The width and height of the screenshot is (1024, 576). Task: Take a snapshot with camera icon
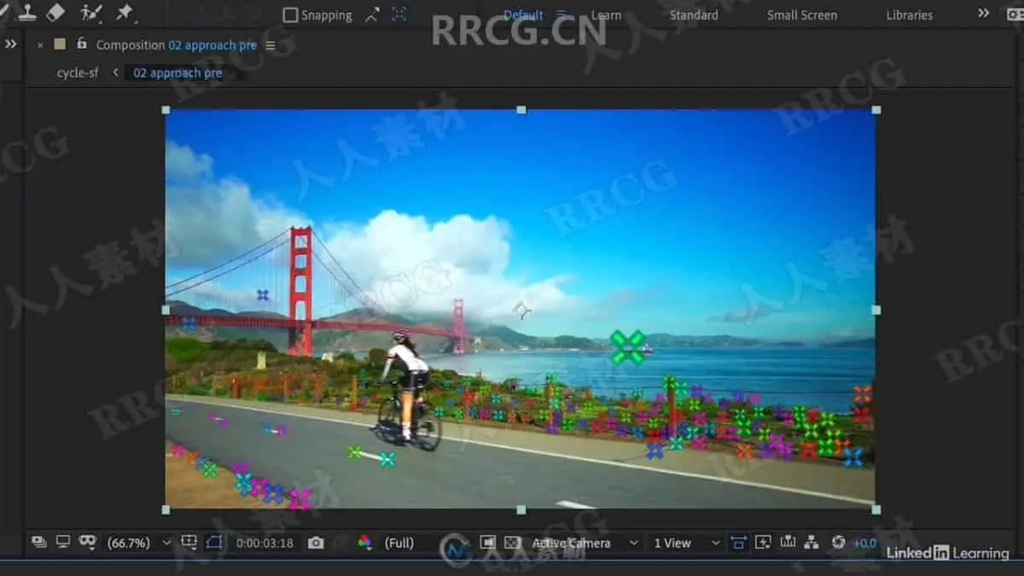316,543
